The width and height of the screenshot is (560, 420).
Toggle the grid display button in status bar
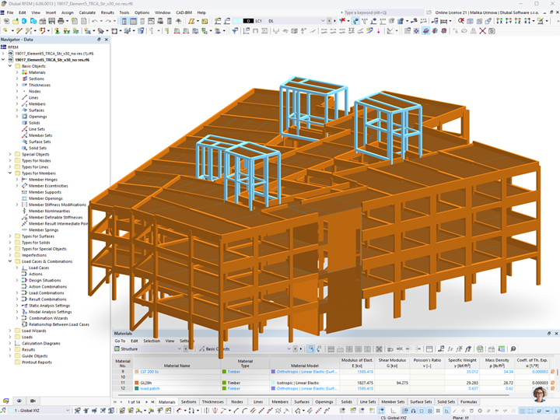pyautogui.click(x=522, y=411)
